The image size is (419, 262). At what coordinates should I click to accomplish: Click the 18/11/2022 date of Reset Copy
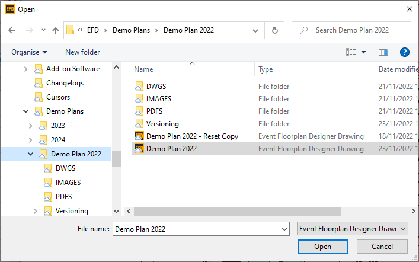click(x=398, y=136)
